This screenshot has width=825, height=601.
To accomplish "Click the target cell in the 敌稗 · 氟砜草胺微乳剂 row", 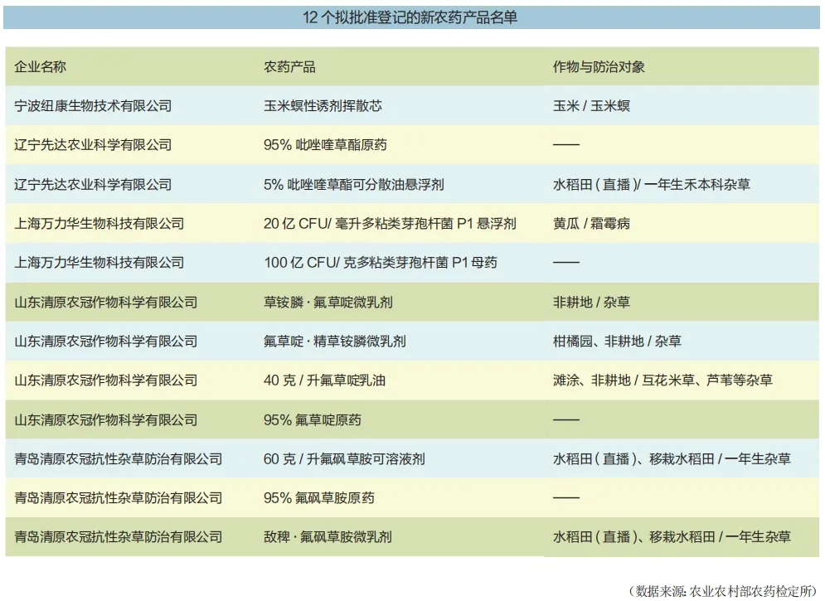I will click(672, 537).
